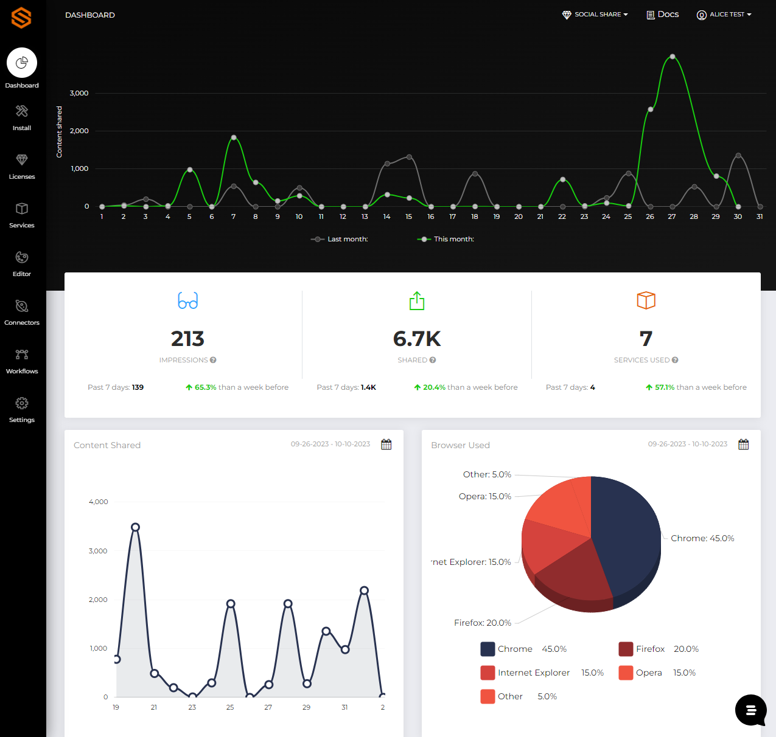The image size is (776, 737).
Task: Click the 6.7K shared value
Action: (x=417, y=339)
